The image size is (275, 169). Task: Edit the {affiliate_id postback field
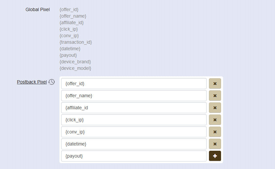tap(134, 108)
